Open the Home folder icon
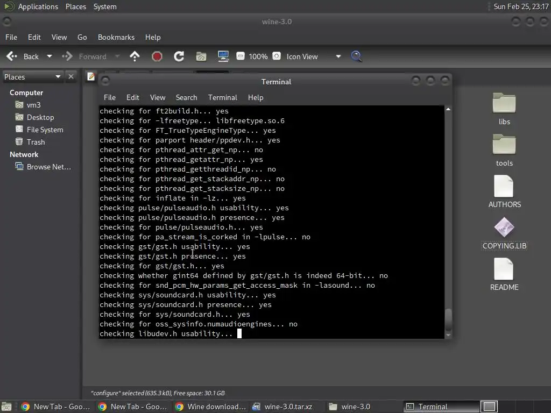 (201, 56)
